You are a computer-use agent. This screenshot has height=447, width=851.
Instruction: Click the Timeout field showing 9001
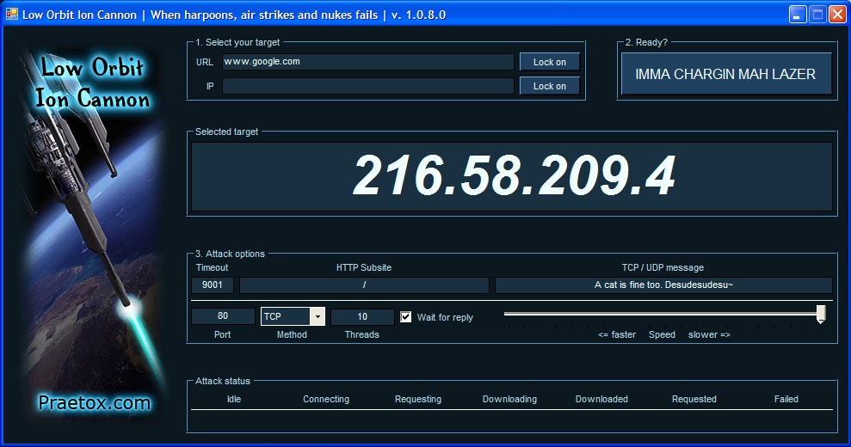tap(213, 285)
